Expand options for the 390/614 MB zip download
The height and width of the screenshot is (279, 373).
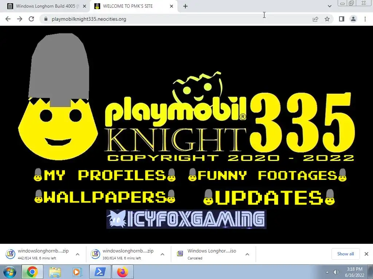point(162,254)
